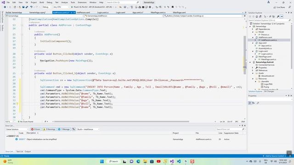Open the Entire Solution scope dropdown
The height and width of the screenshot is (165, 294).
pyautogui.click(x=17, y=129)
